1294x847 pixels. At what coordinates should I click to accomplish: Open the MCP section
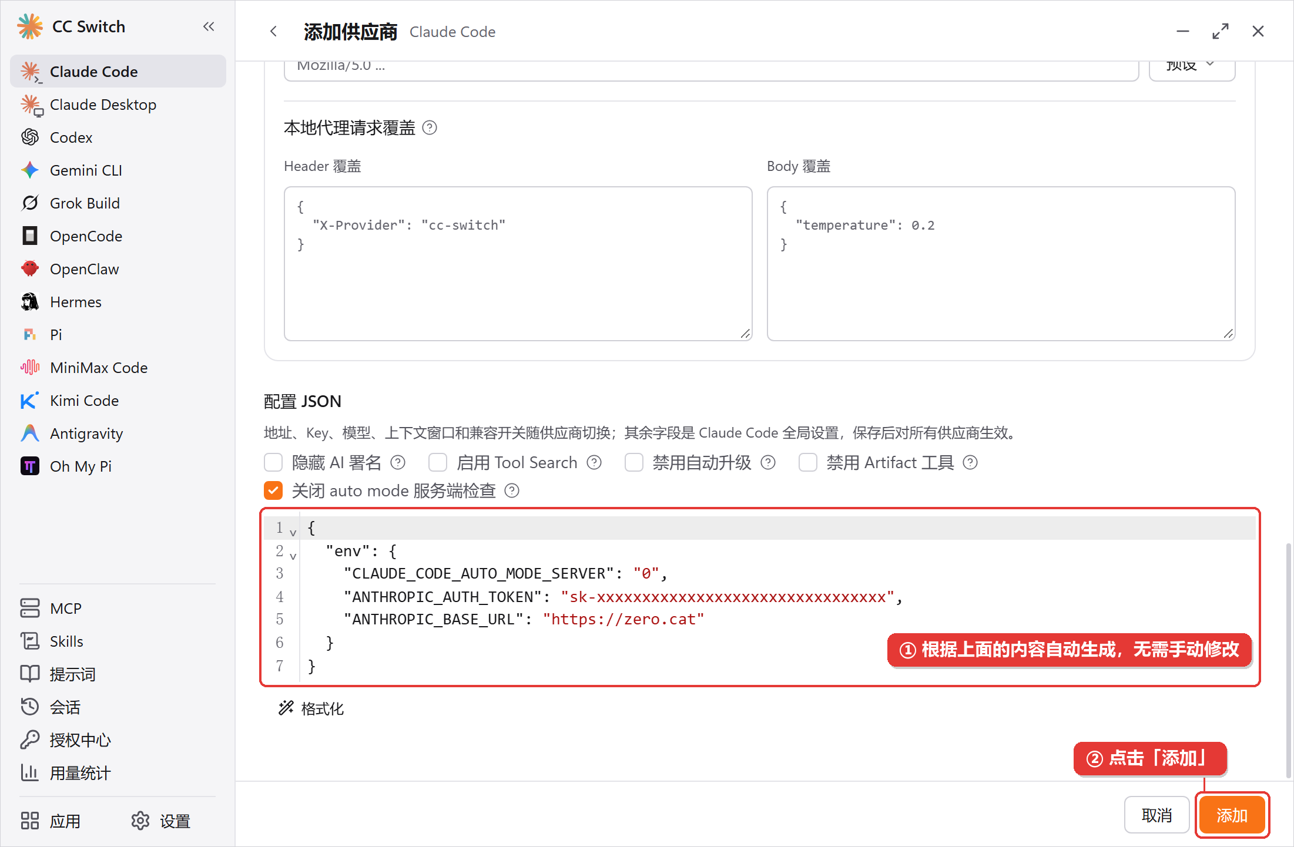pos(118,609)
